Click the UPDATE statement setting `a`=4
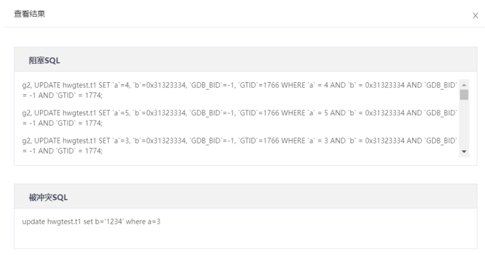Screen dimensions: 485x255 pos(128,85)
